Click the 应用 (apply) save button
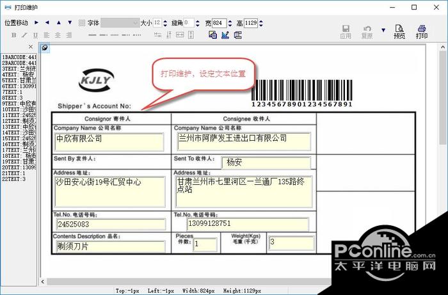Image resolution: width=448 pixels, height=295 pixels. pos(346,32)
